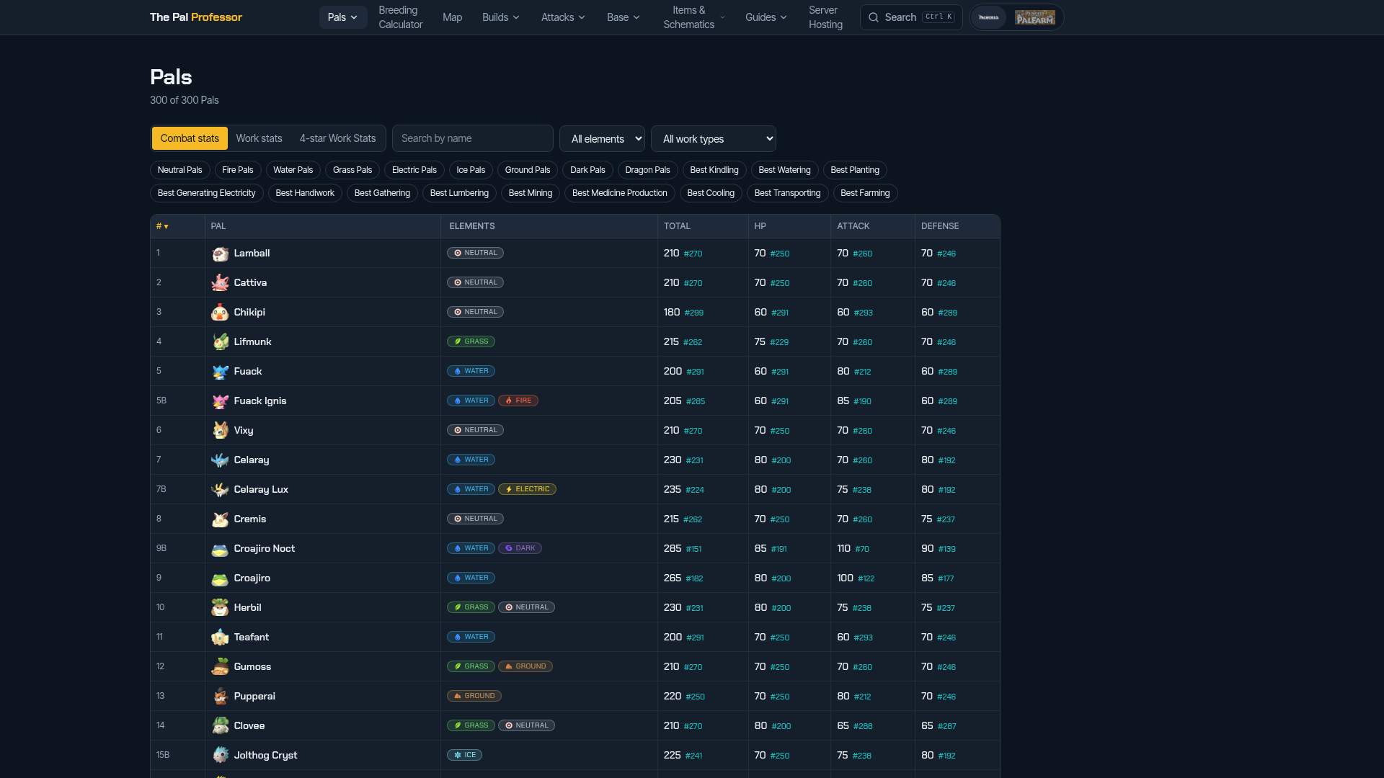Expand the Builds navigation menu
The width and height of the screenshot is (1384, 778).
tap(501, 17)
